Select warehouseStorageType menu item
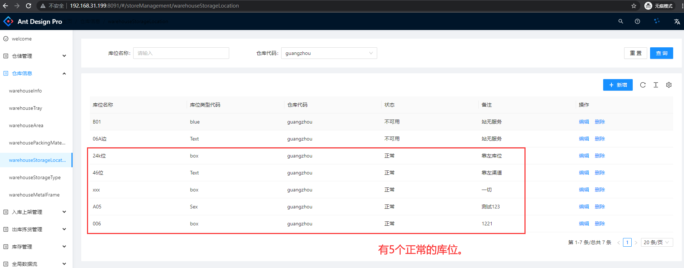The width and height of the screenshot is (684, 268). pyautogui.click(x=35, y=177)
